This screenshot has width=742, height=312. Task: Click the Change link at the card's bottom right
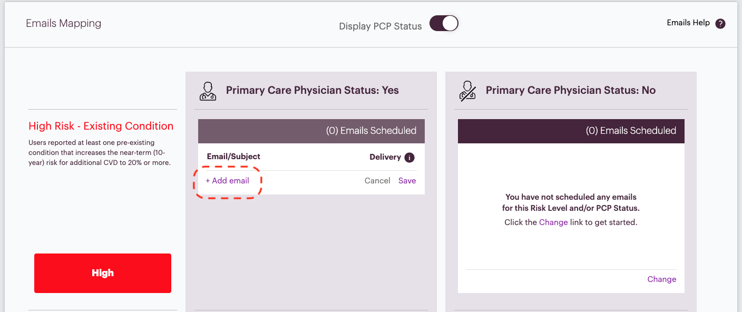click(661, 279)
